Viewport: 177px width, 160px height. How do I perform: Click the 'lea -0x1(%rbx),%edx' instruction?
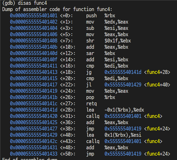115,110
